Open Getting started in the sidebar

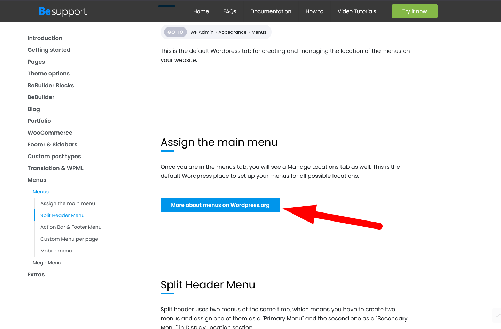(49, 50)
